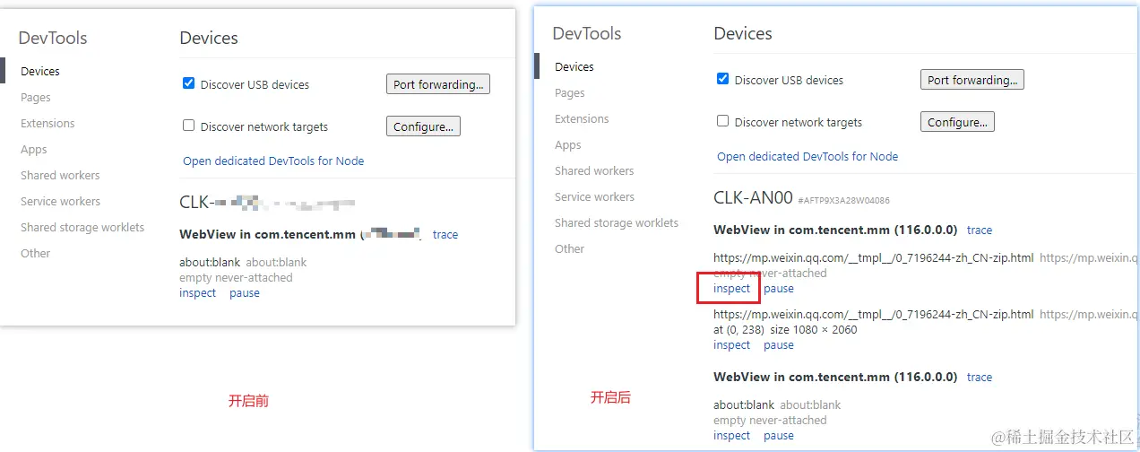Inspect the about:blank page in right window
The width and height of the screenshot is (1140, 452).
[731, 435]
